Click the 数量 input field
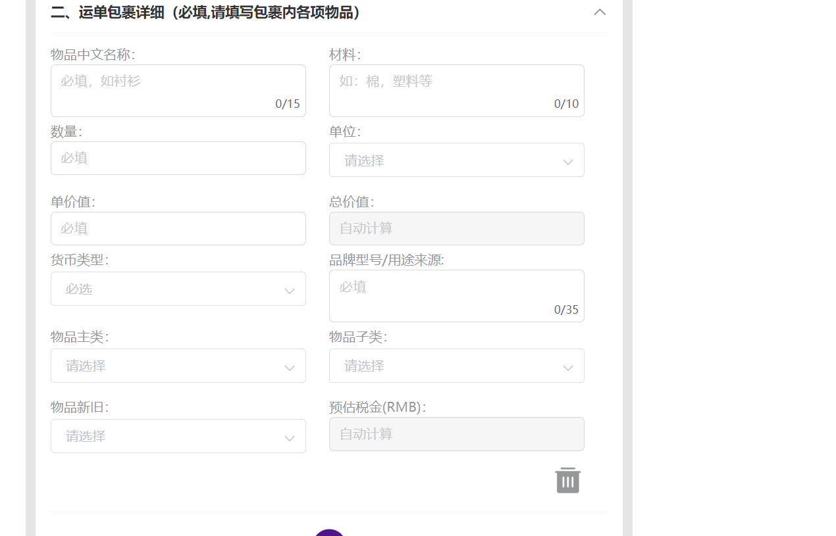Image resolution: width=836 pixels, height=536 pixels. 178,158
